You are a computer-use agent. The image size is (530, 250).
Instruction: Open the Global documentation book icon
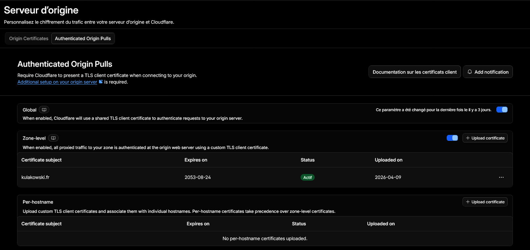pos(44,110)
